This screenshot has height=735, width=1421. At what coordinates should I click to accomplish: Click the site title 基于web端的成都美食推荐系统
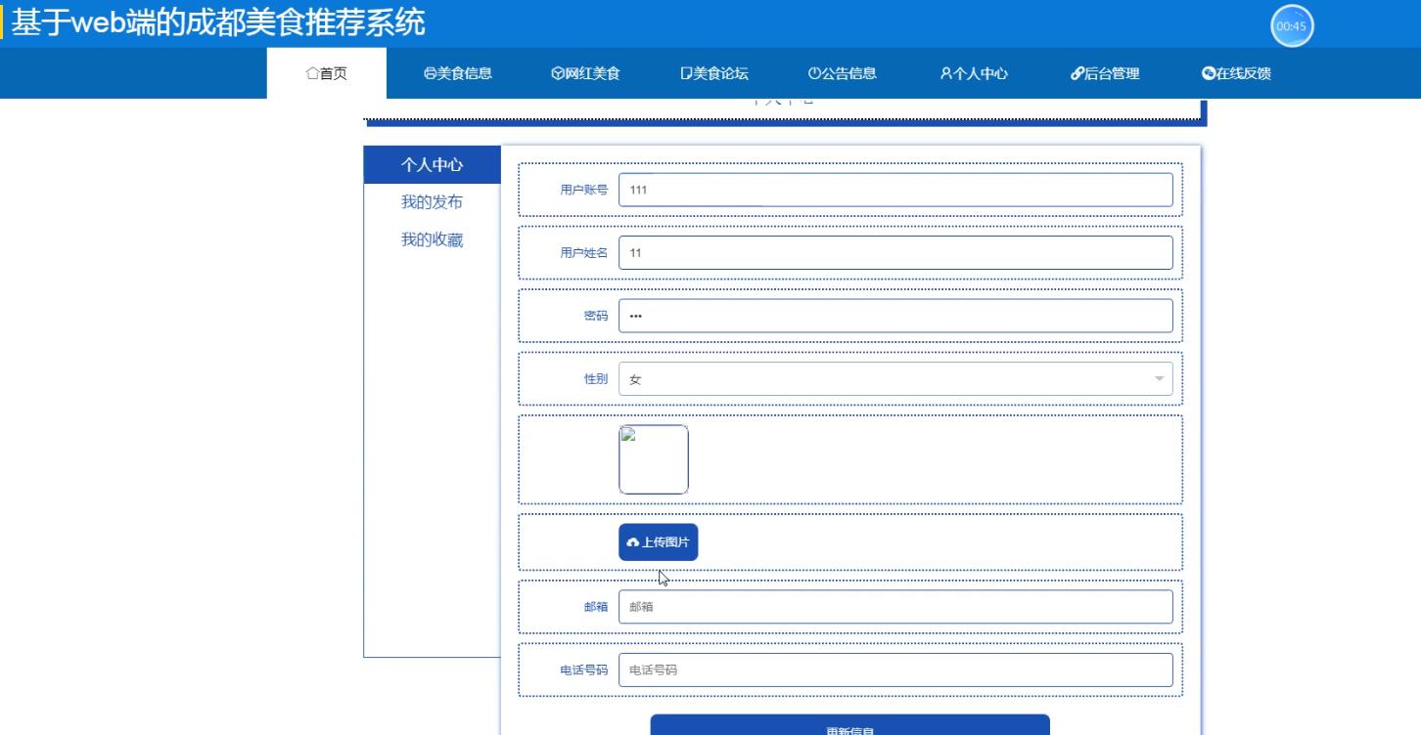[x=218, y=23]
